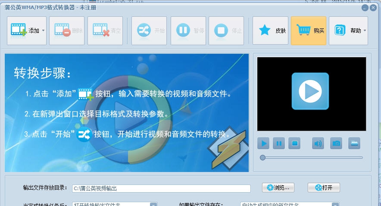This screenshot has width=381, height=206.
Task: Click the 打开 (Open) folder button
Action: pos(324,188)
